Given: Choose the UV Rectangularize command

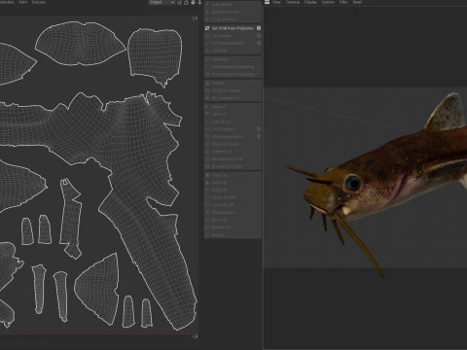Looking at the screenshot, I should pyautogui.click(x=227, y=136).
